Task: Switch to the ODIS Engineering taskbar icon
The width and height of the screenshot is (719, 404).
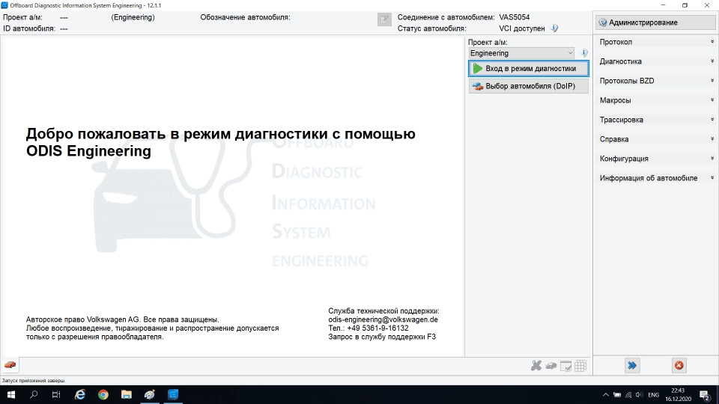Action: tap(173, 394)
